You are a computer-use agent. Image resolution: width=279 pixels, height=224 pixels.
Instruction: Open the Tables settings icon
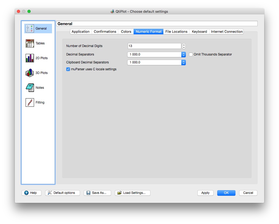(x=30, y=43)
